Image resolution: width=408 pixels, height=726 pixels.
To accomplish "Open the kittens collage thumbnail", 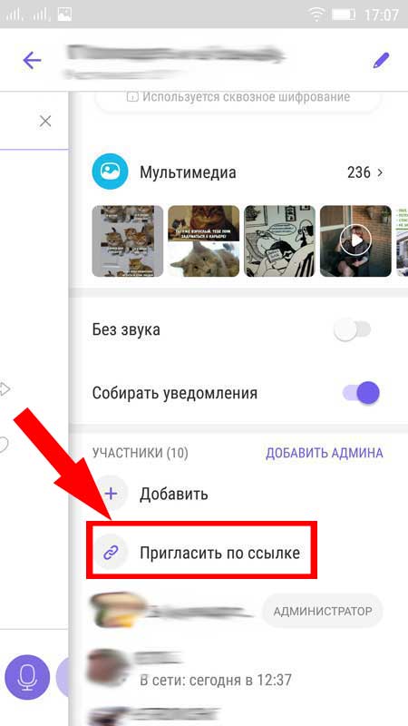I will click(x=128, y=240).
